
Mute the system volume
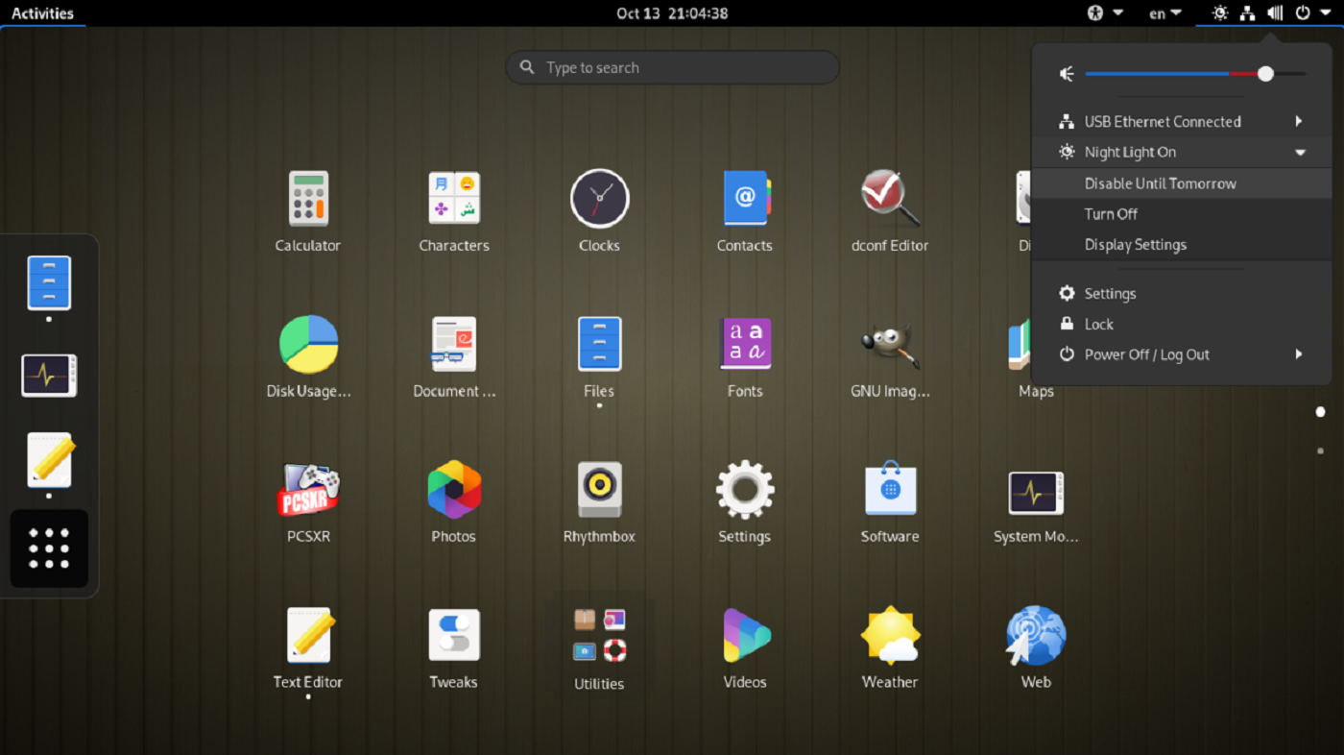[x=1066, y=73]
